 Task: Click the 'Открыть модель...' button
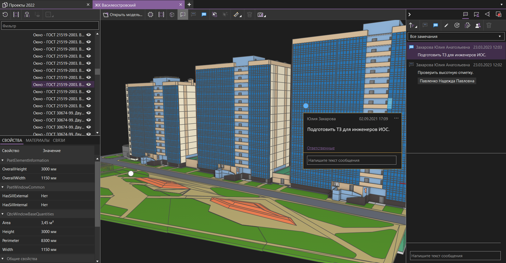tap(123, 15)
